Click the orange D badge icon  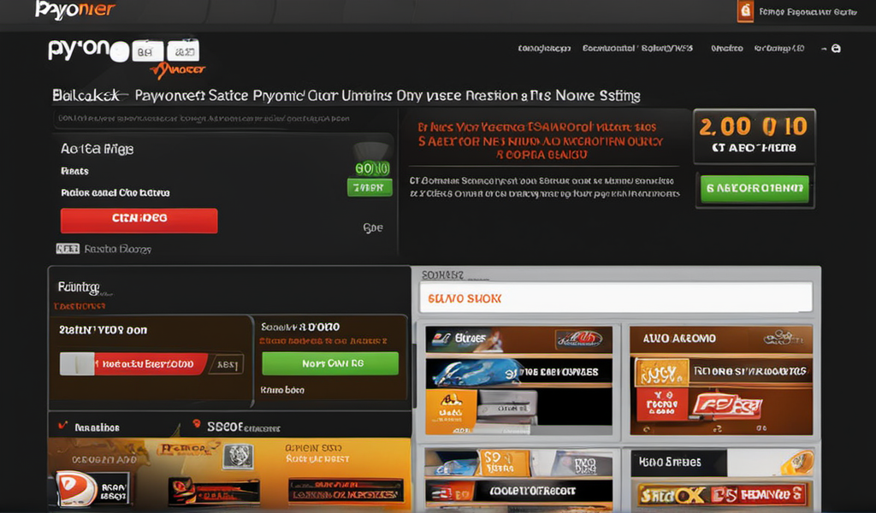(76, 488)
